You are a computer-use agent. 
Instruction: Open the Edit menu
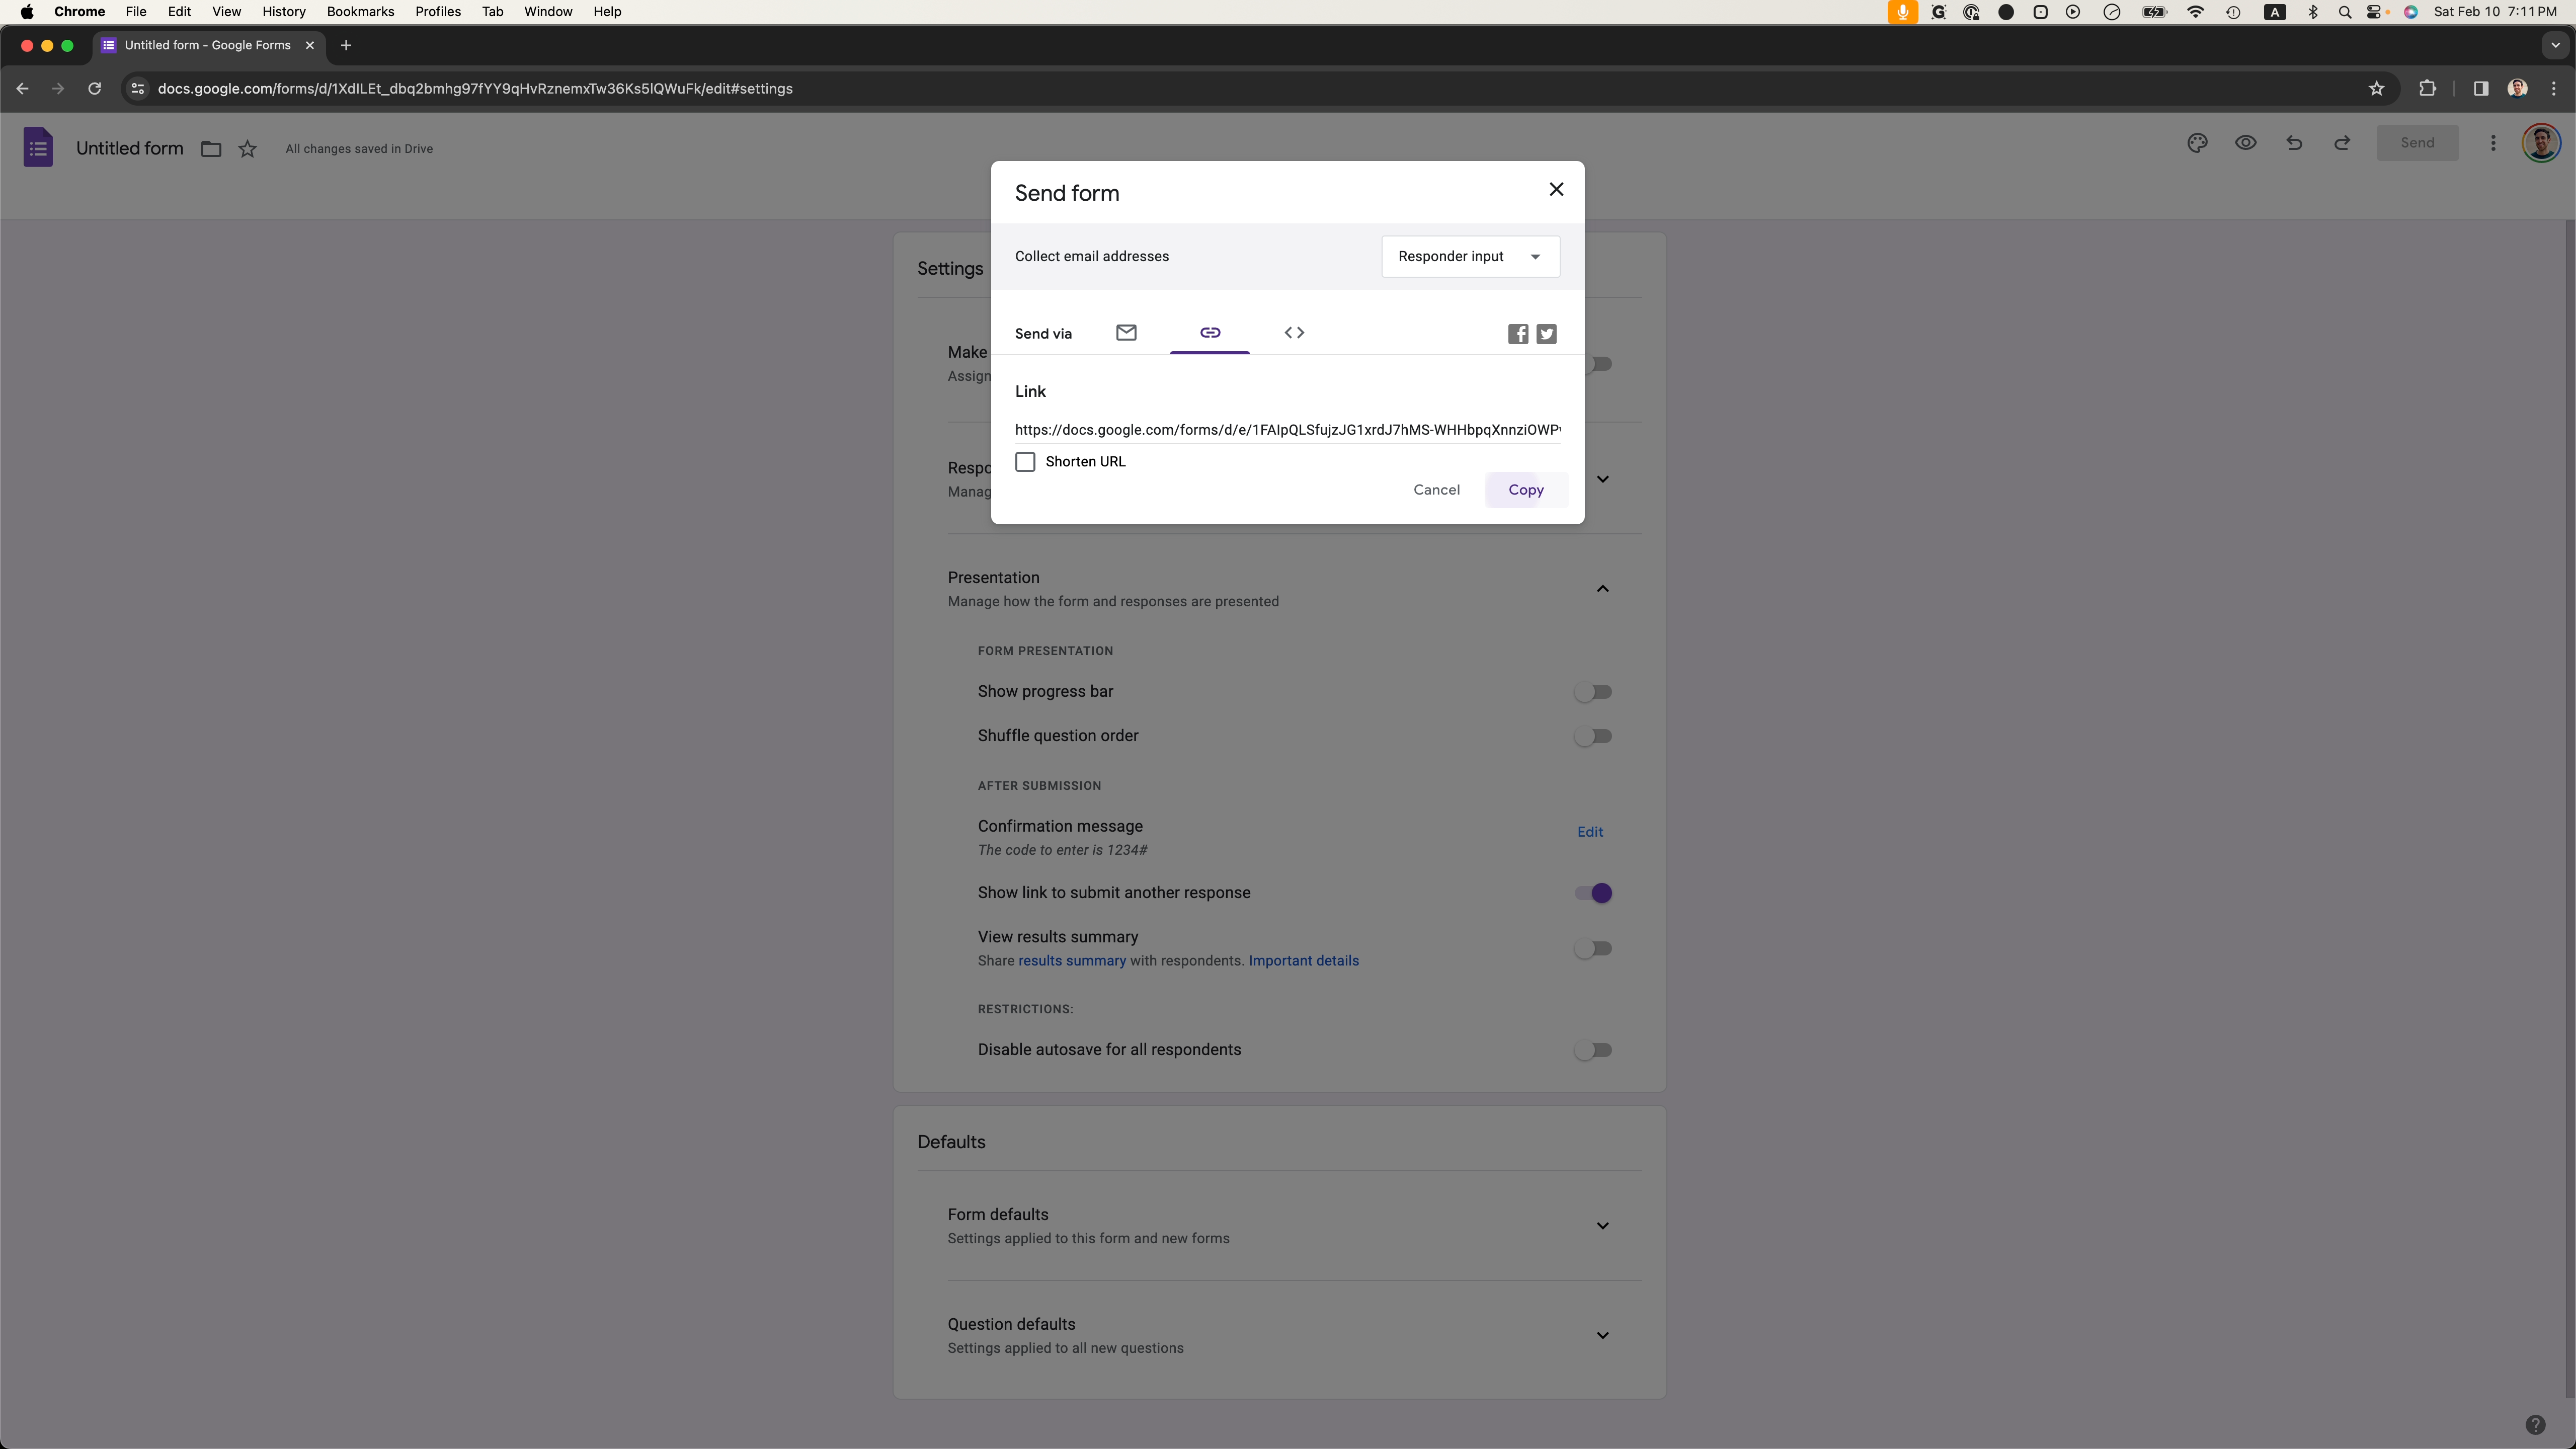pos(179,12)
